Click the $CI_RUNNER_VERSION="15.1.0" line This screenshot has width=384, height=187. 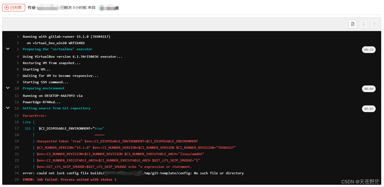pyautogui.click(x=136, y=148)
